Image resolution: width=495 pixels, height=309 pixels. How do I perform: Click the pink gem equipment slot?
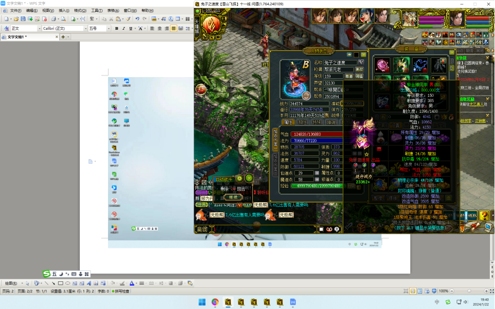[x=382, y=65]
